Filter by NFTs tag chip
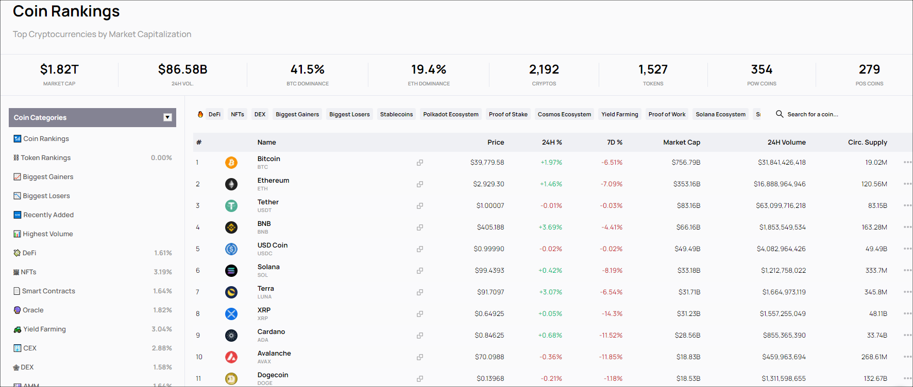913x387 pixels. 238,114
